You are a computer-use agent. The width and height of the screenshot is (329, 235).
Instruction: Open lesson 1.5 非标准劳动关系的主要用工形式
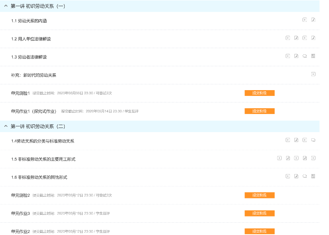pyautogui.click(x=43, y=159)
